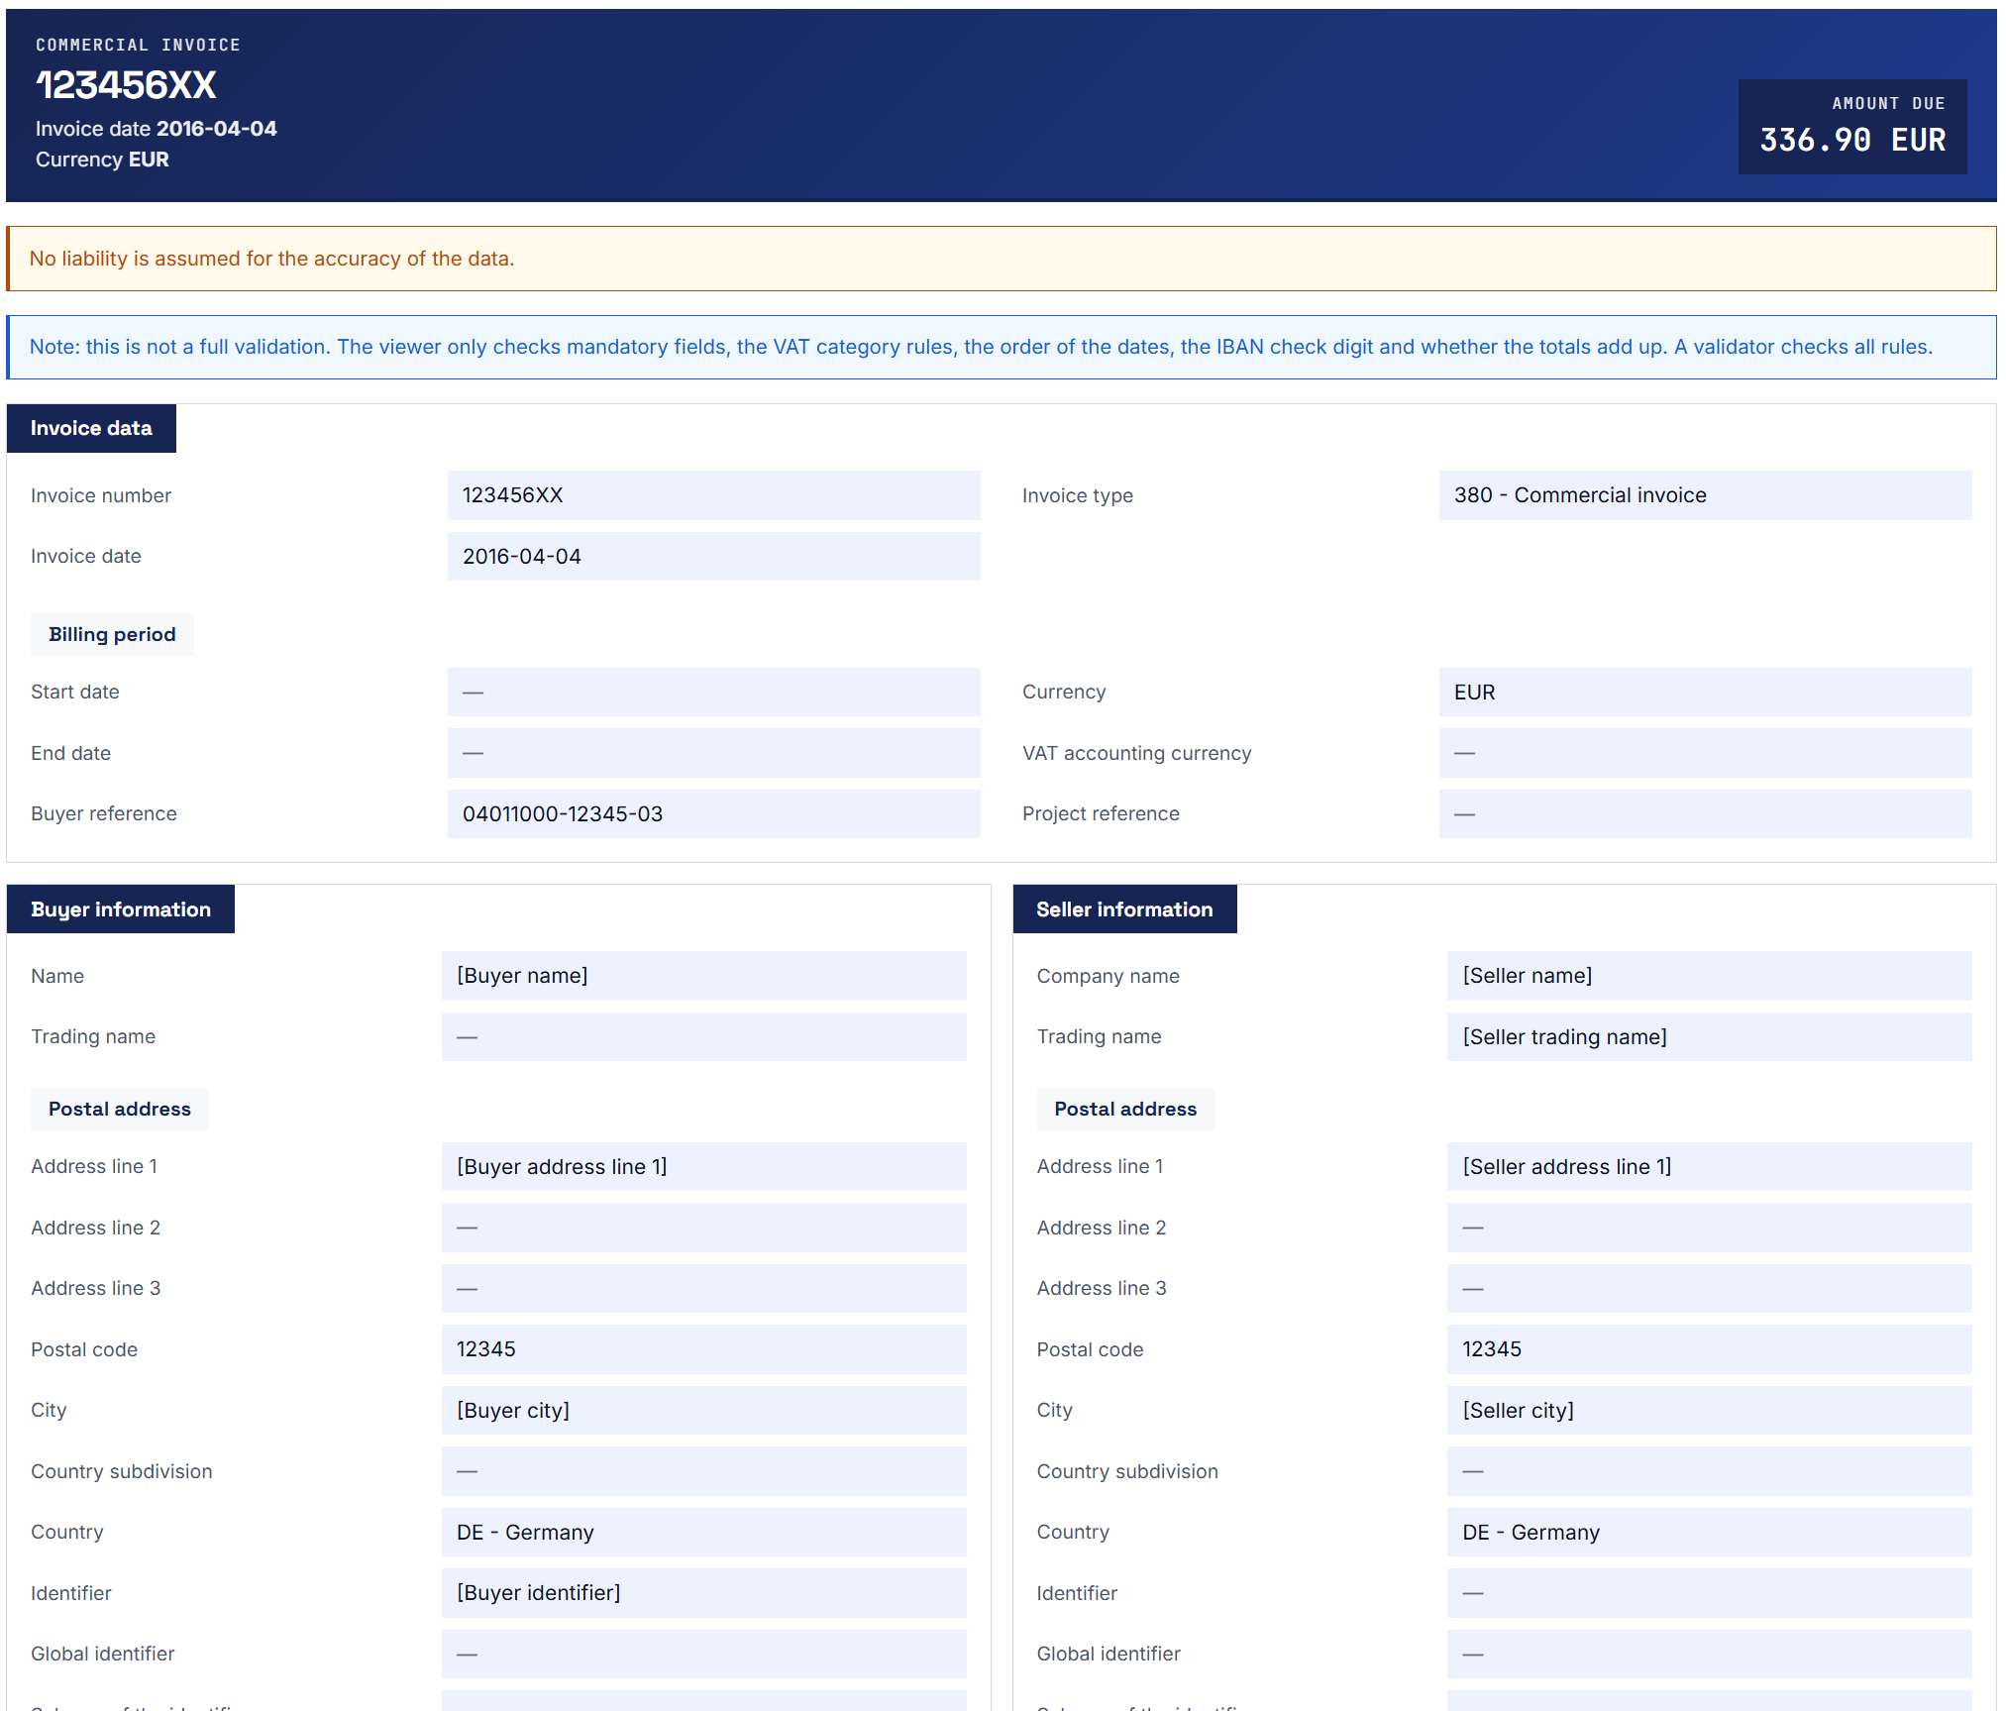Click the Seller information section header

coord(1124,909)
